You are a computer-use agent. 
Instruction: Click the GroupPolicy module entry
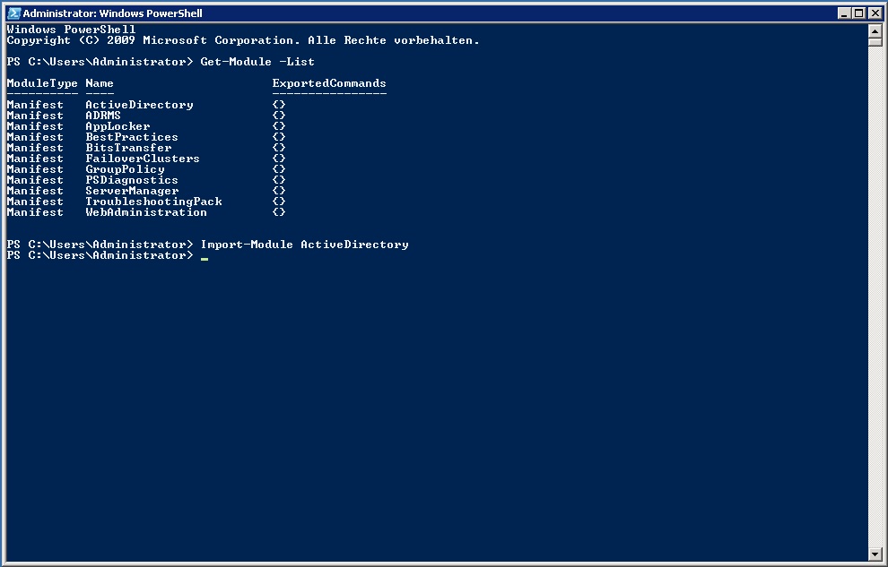point(125,168)
